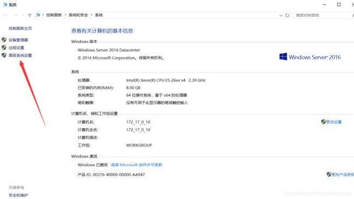Expand chevron after 控制面板 breadcrumb

click(x=65, y=15)
